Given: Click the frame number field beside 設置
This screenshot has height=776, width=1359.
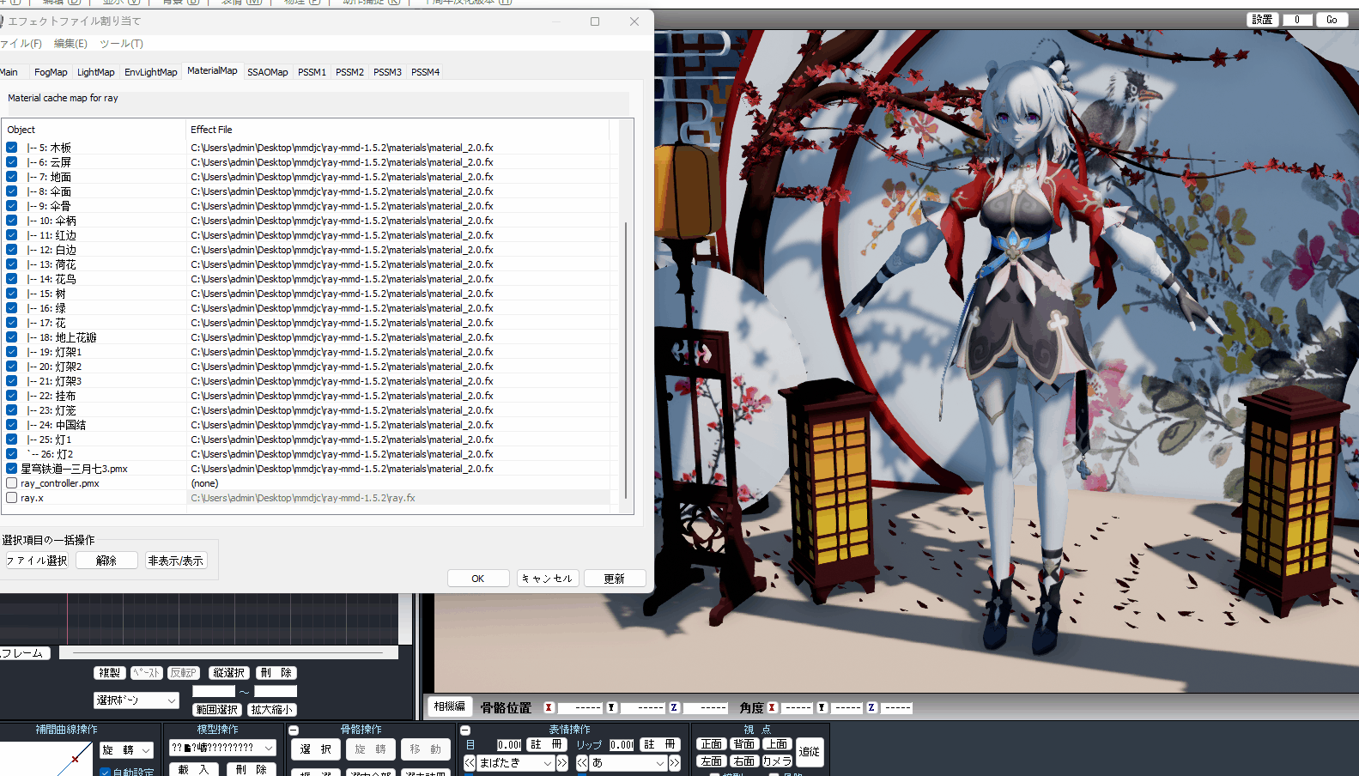Looking at the screenshot, I should [1297, 20].
